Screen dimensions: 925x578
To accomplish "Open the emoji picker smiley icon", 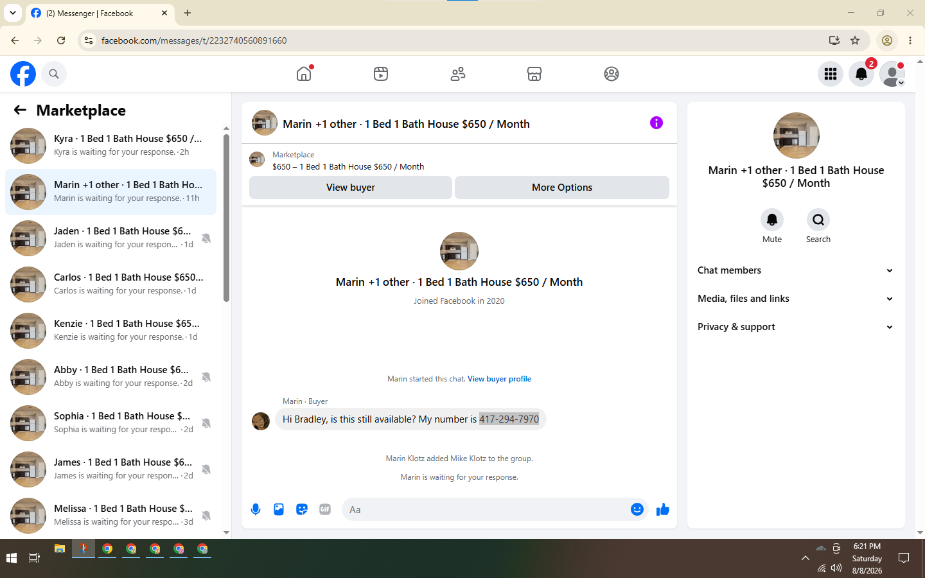I will [637, 509].
